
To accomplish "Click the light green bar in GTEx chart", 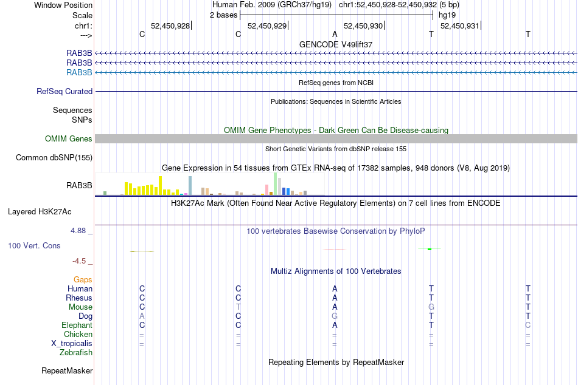I will 276,183.
